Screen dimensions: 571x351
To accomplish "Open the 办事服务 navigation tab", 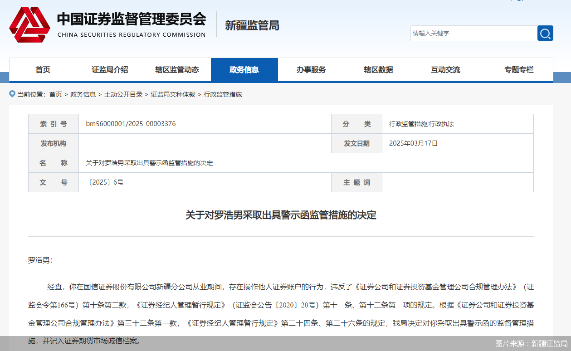I will (x=311, y=69).
